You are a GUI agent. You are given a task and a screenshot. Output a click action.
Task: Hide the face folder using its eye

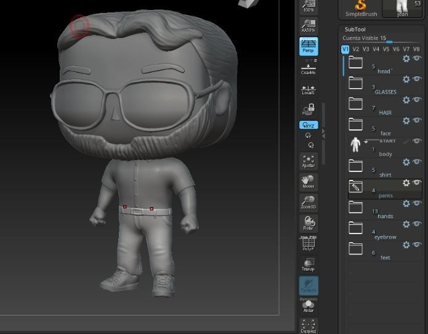(417, 120)
